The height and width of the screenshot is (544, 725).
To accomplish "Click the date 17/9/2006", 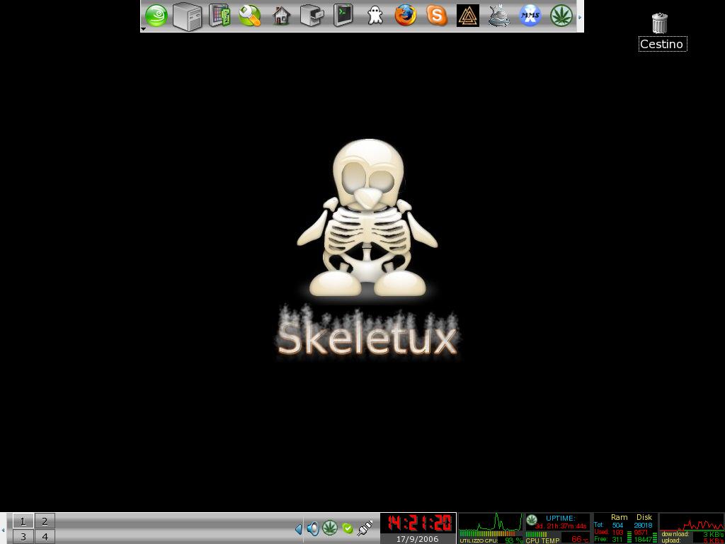I will [418, 539].
